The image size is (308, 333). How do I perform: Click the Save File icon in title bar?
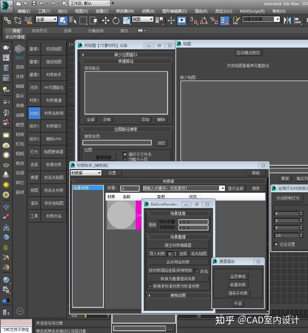tap(34, 4)
